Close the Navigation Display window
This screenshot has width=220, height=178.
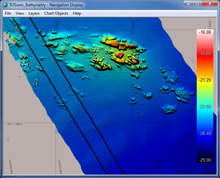210,4
